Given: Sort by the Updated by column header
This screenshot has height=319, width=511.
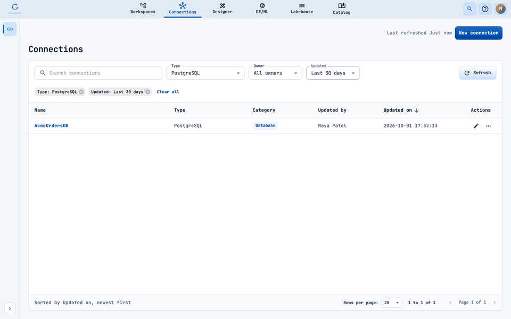Looking at the screenshot, I should 332,110.
